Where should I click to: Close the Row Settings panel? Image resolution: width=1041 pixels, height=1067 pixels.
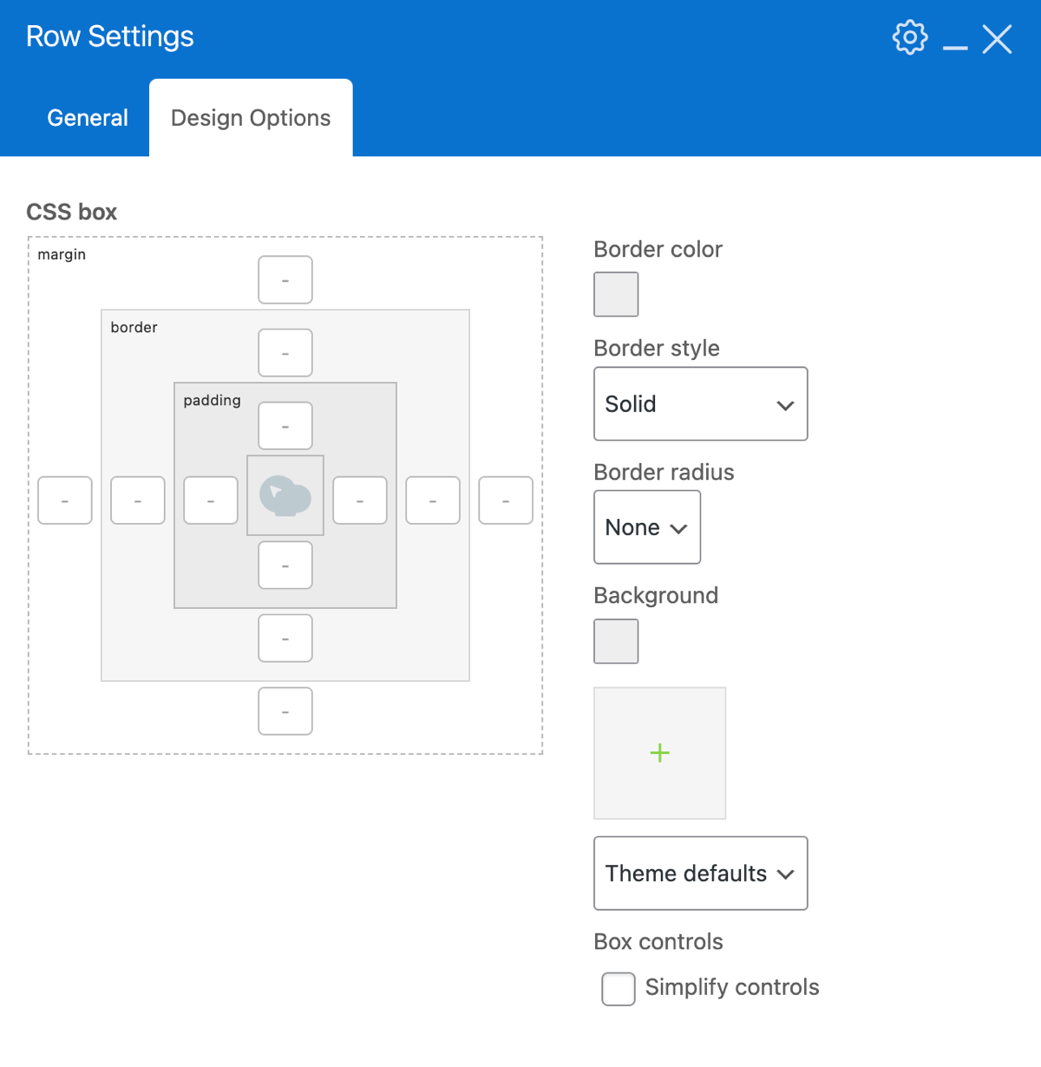(997, 39)
